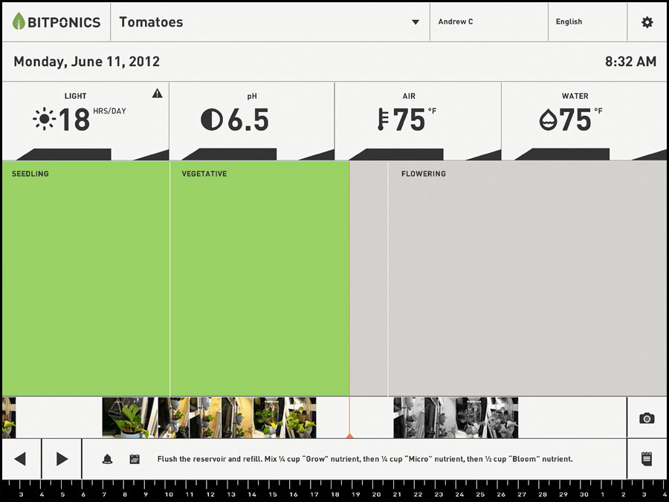The width and height of the screenshot is (669, 502).
Task: Expand the Tomatoes garden dropdown
Action: click(416, 22)
